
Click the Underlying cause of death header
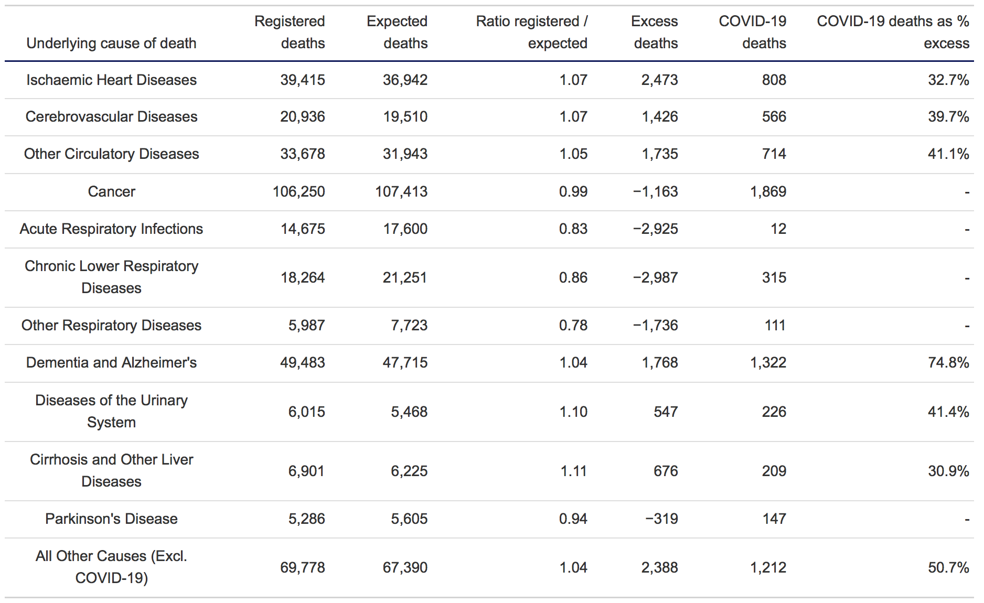click(x=111, y=43)
